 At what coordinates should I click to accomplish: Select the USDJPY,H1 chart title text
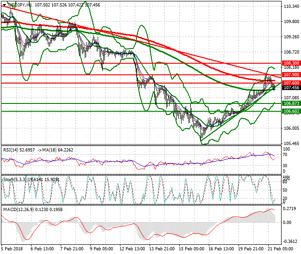20,5
